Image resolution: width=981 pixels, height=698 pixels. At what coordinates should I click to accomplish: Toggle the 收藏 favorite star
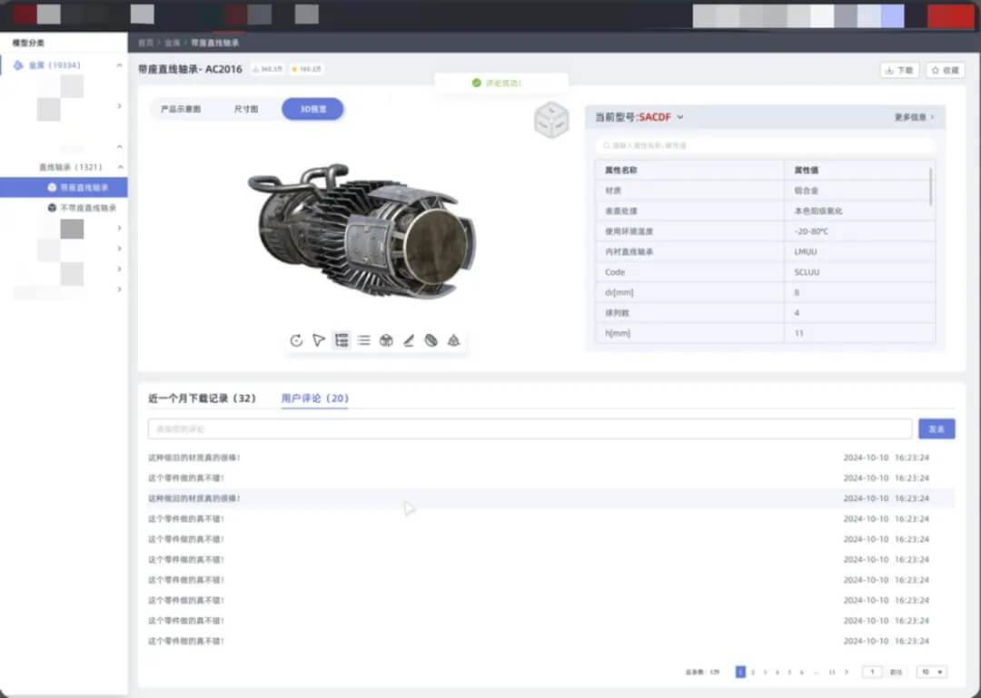pos(946,69)
